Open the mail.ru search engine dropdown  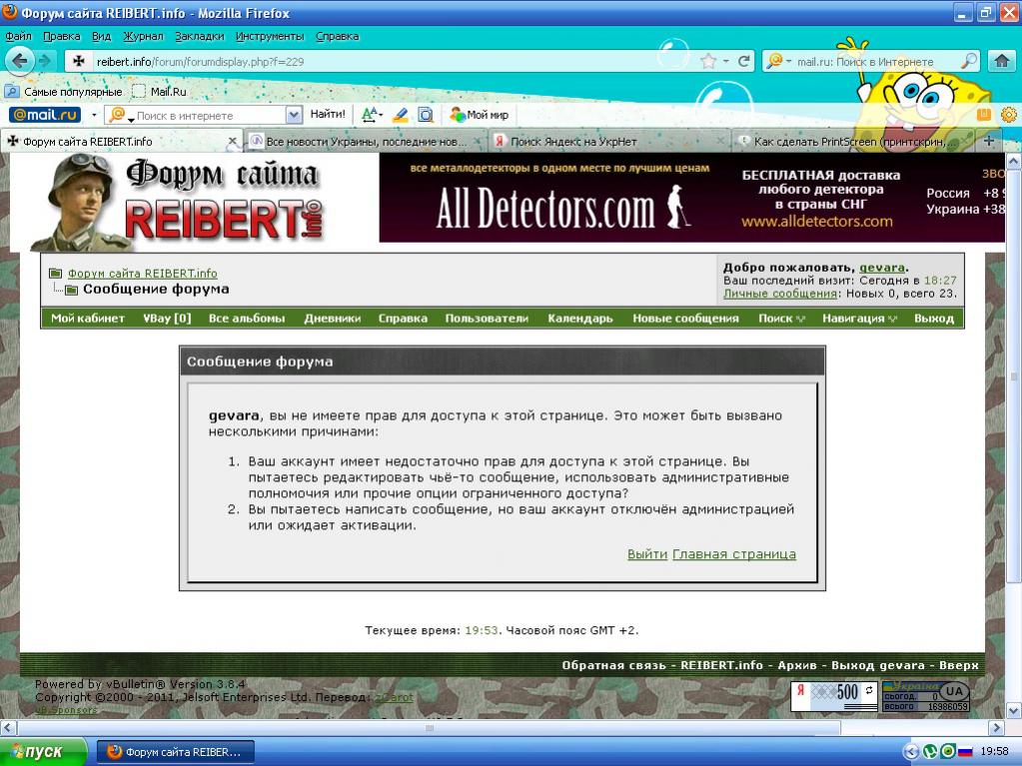point(779,61)
